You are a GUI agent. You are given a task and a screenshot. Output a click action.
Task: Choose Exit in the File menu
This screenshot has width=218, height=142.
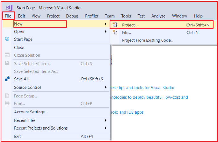tap(18, 136)
